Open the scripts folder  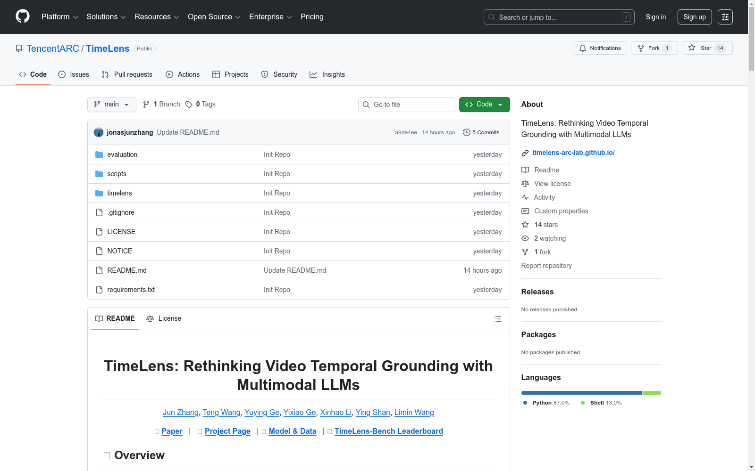click(117, 174)
